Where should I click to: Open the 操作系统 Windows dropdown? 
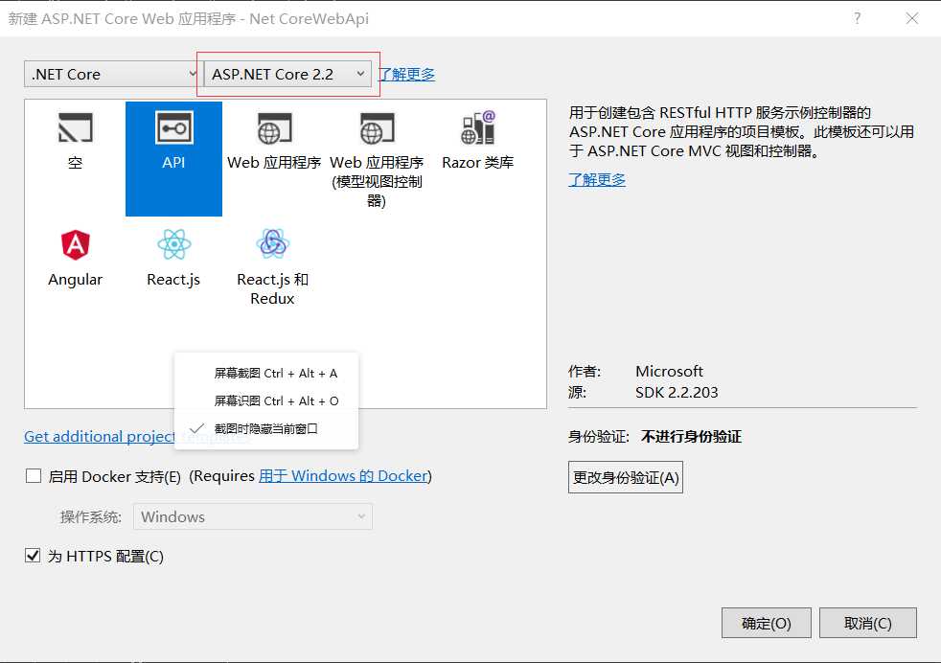(x=253, y=516)
